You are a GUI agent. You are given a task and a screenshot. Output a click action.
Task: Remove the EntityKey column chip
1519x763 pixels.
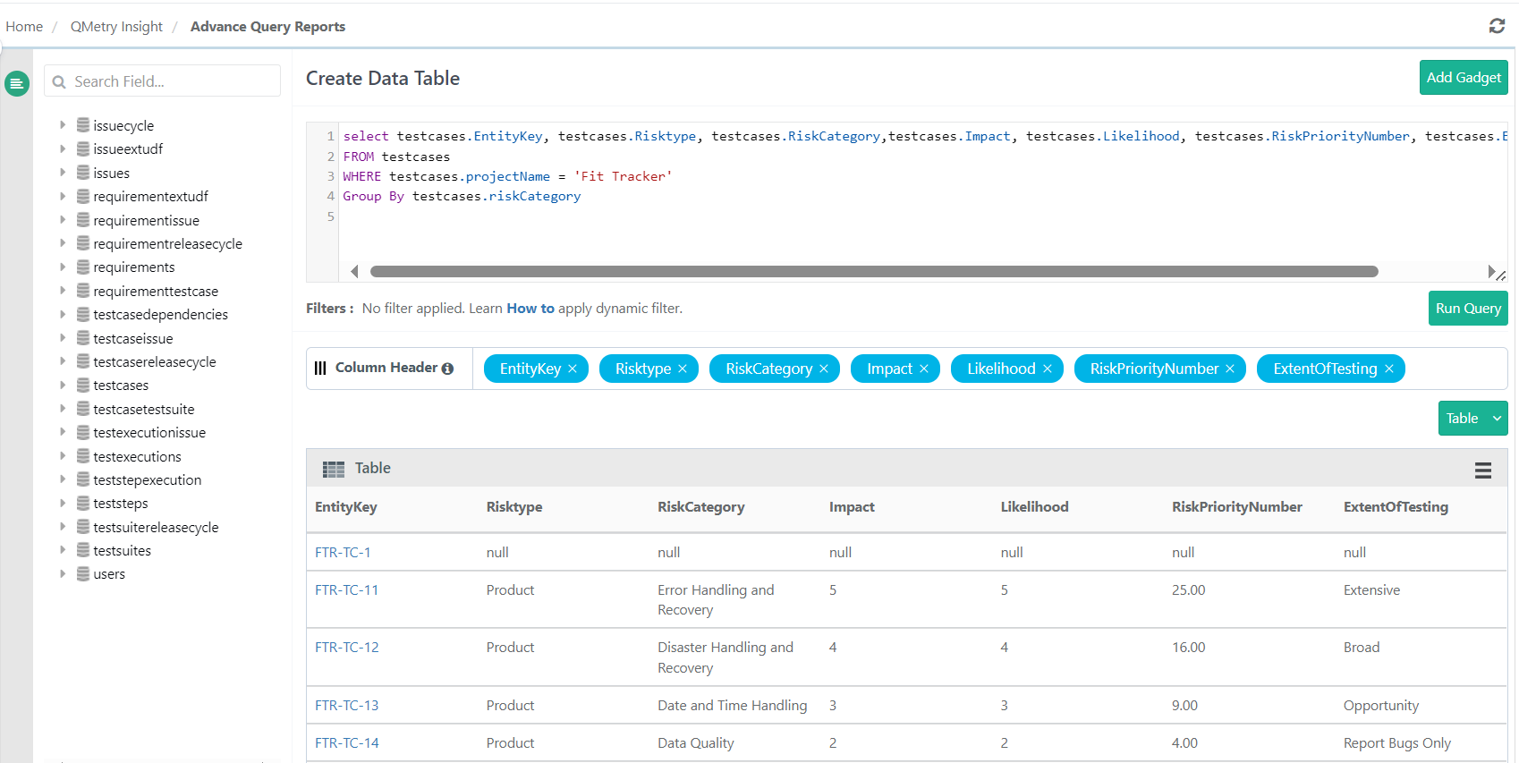573,369
